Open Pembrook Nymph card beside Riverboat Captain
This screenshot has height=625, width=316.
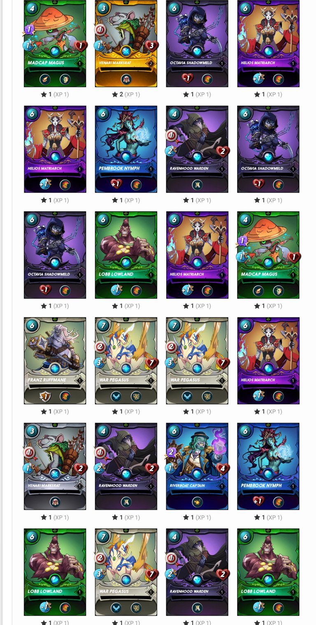(268, 466)
